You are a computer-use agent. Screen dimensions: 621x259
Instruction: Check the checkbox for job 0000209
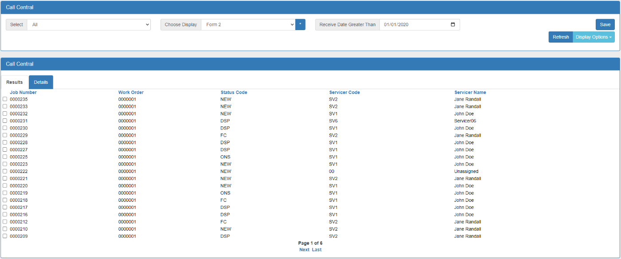point(4,236)
